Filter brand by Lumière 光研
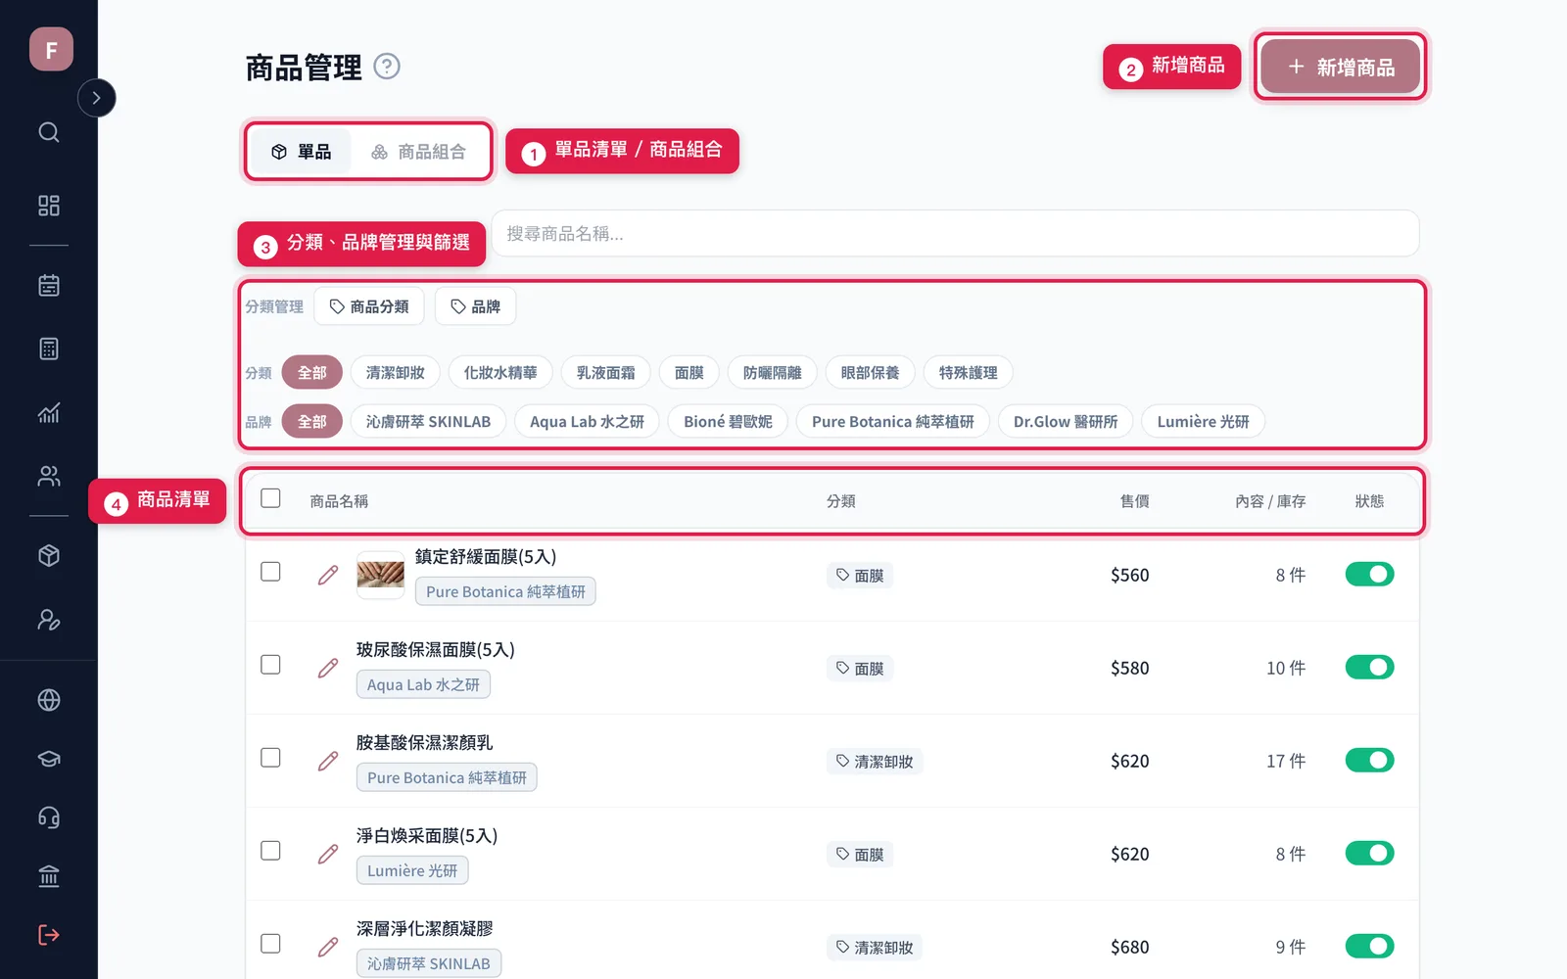The image size is (1567, 979). pyautogui.click(x=1204, y=422)
